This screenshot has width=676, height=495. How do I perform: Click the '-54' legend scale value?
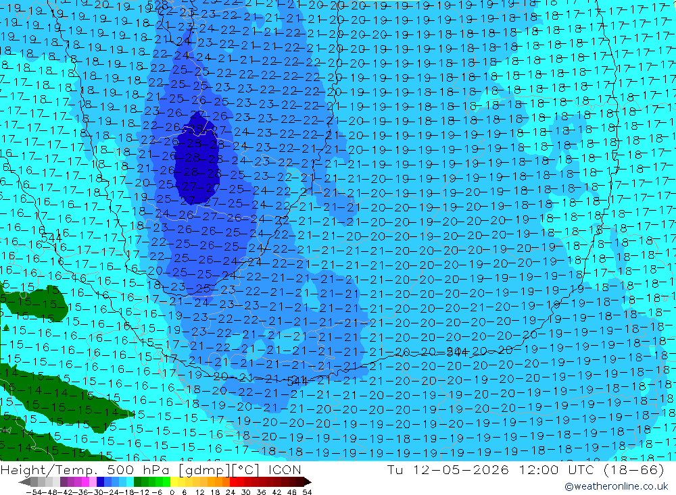pyautogui.click(x=34, y=492)
